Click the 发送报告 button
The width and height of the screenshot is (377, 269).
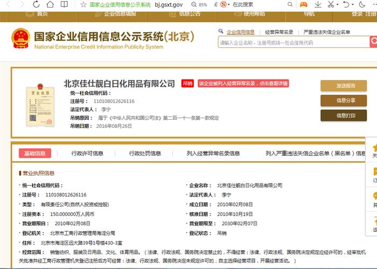click(x=344, y=85)
